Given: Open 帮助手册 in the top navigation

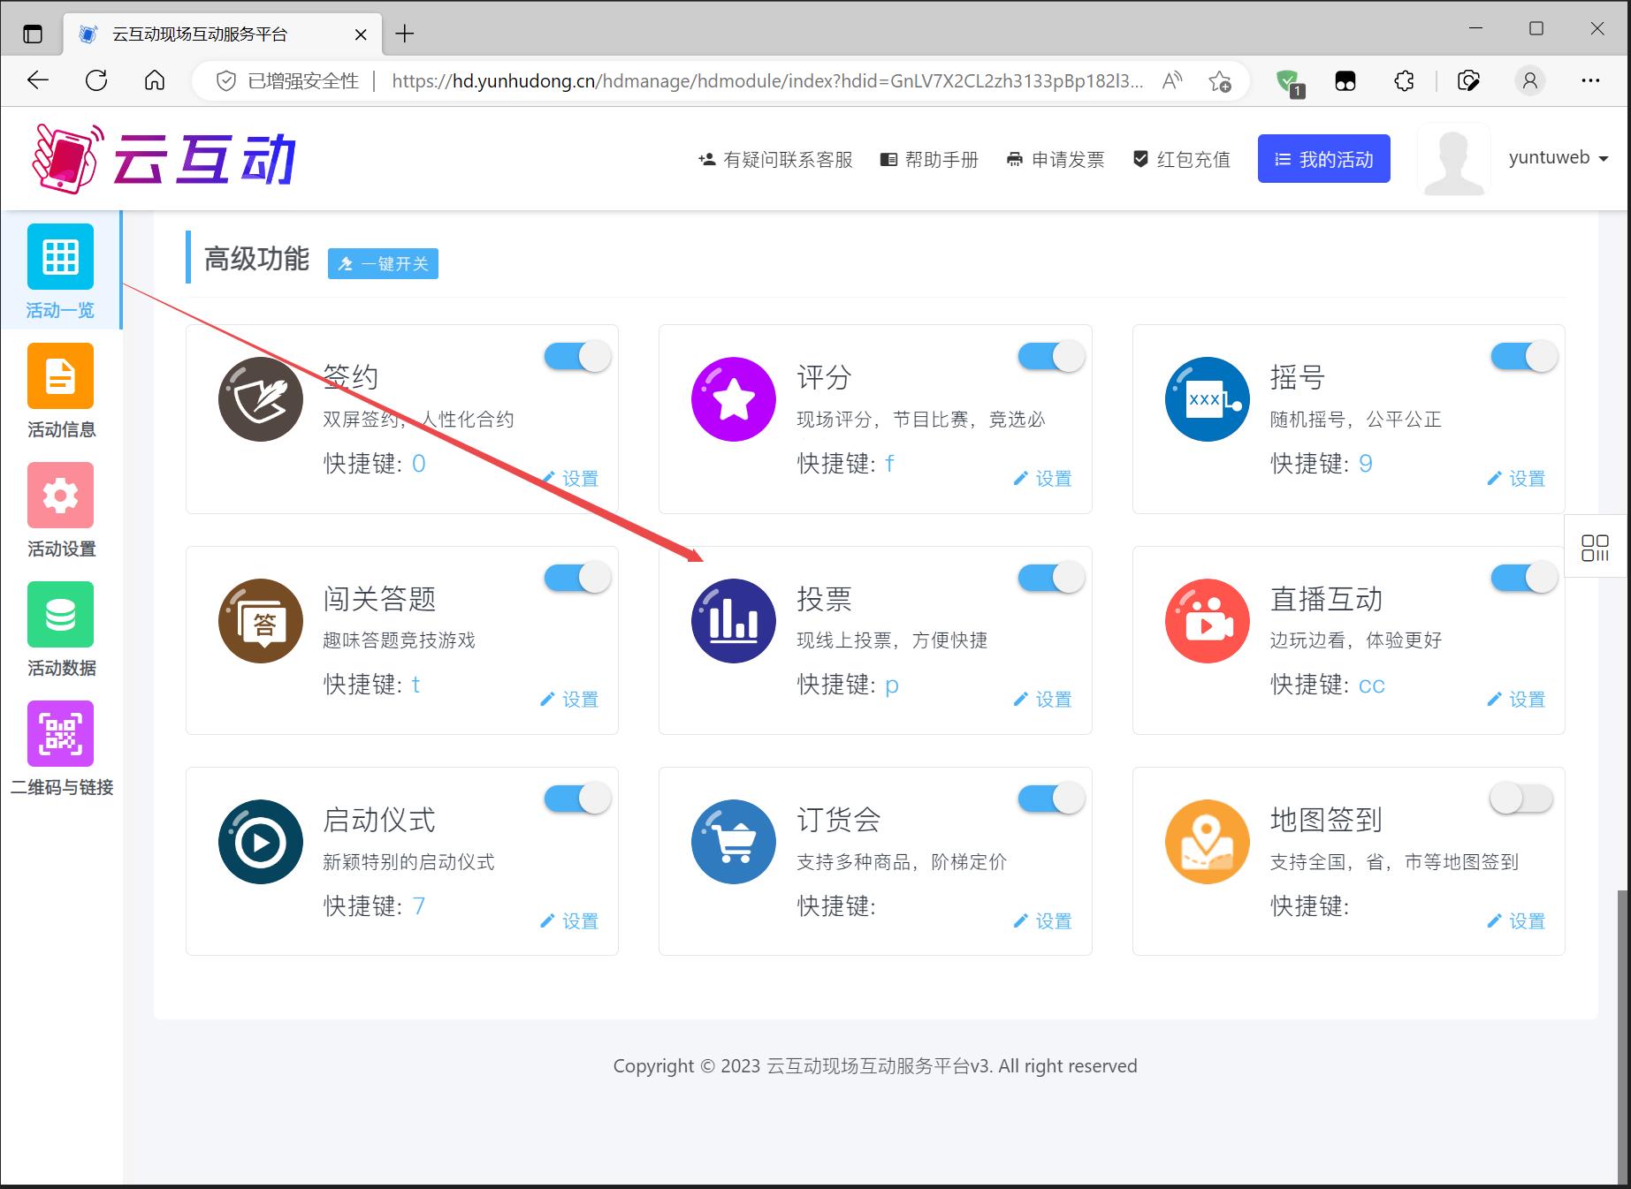Looking at the screenshot, I should [x=929, y=160].
